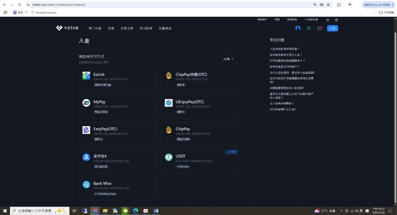Click the volume speaker icon in system tray
The height and width of the screenshot is (215, 397).
coord(356,211)
